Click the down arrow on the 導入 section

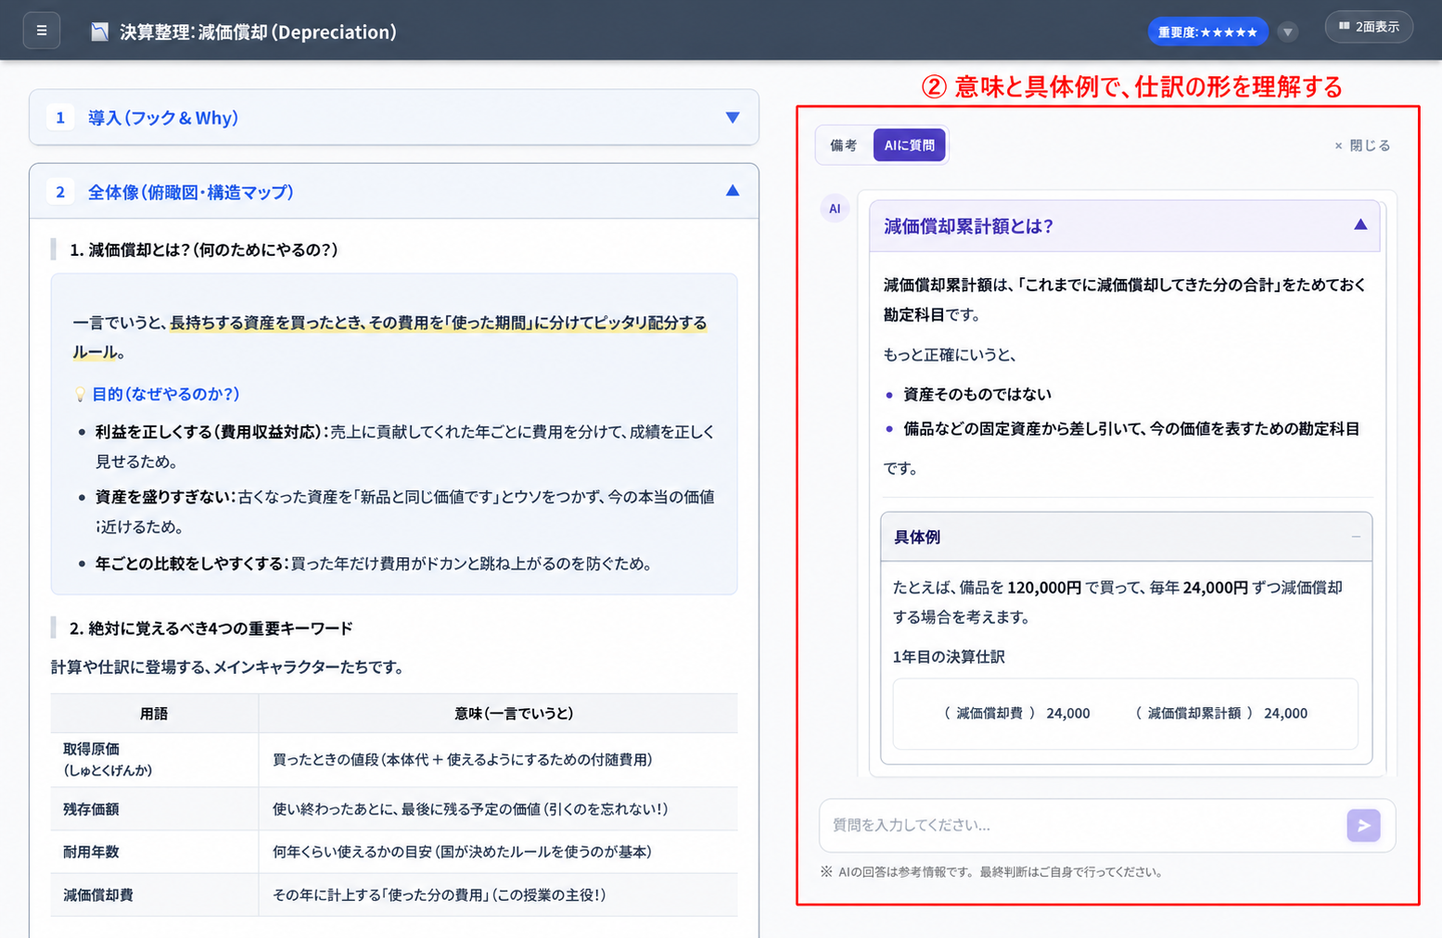(x=733, y=118)
